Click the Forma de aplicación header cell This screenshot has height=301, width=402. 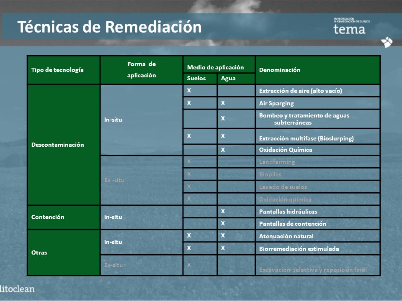click(142, 70)
